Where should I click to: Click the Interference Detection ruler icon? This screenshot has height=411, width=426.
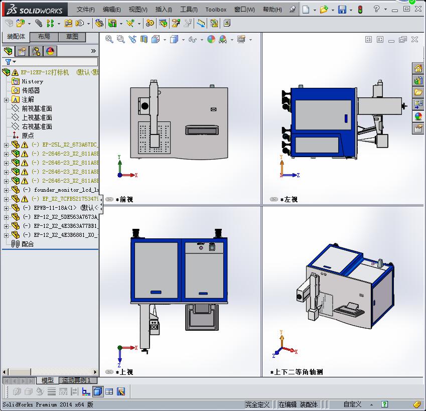click(201, 24)
